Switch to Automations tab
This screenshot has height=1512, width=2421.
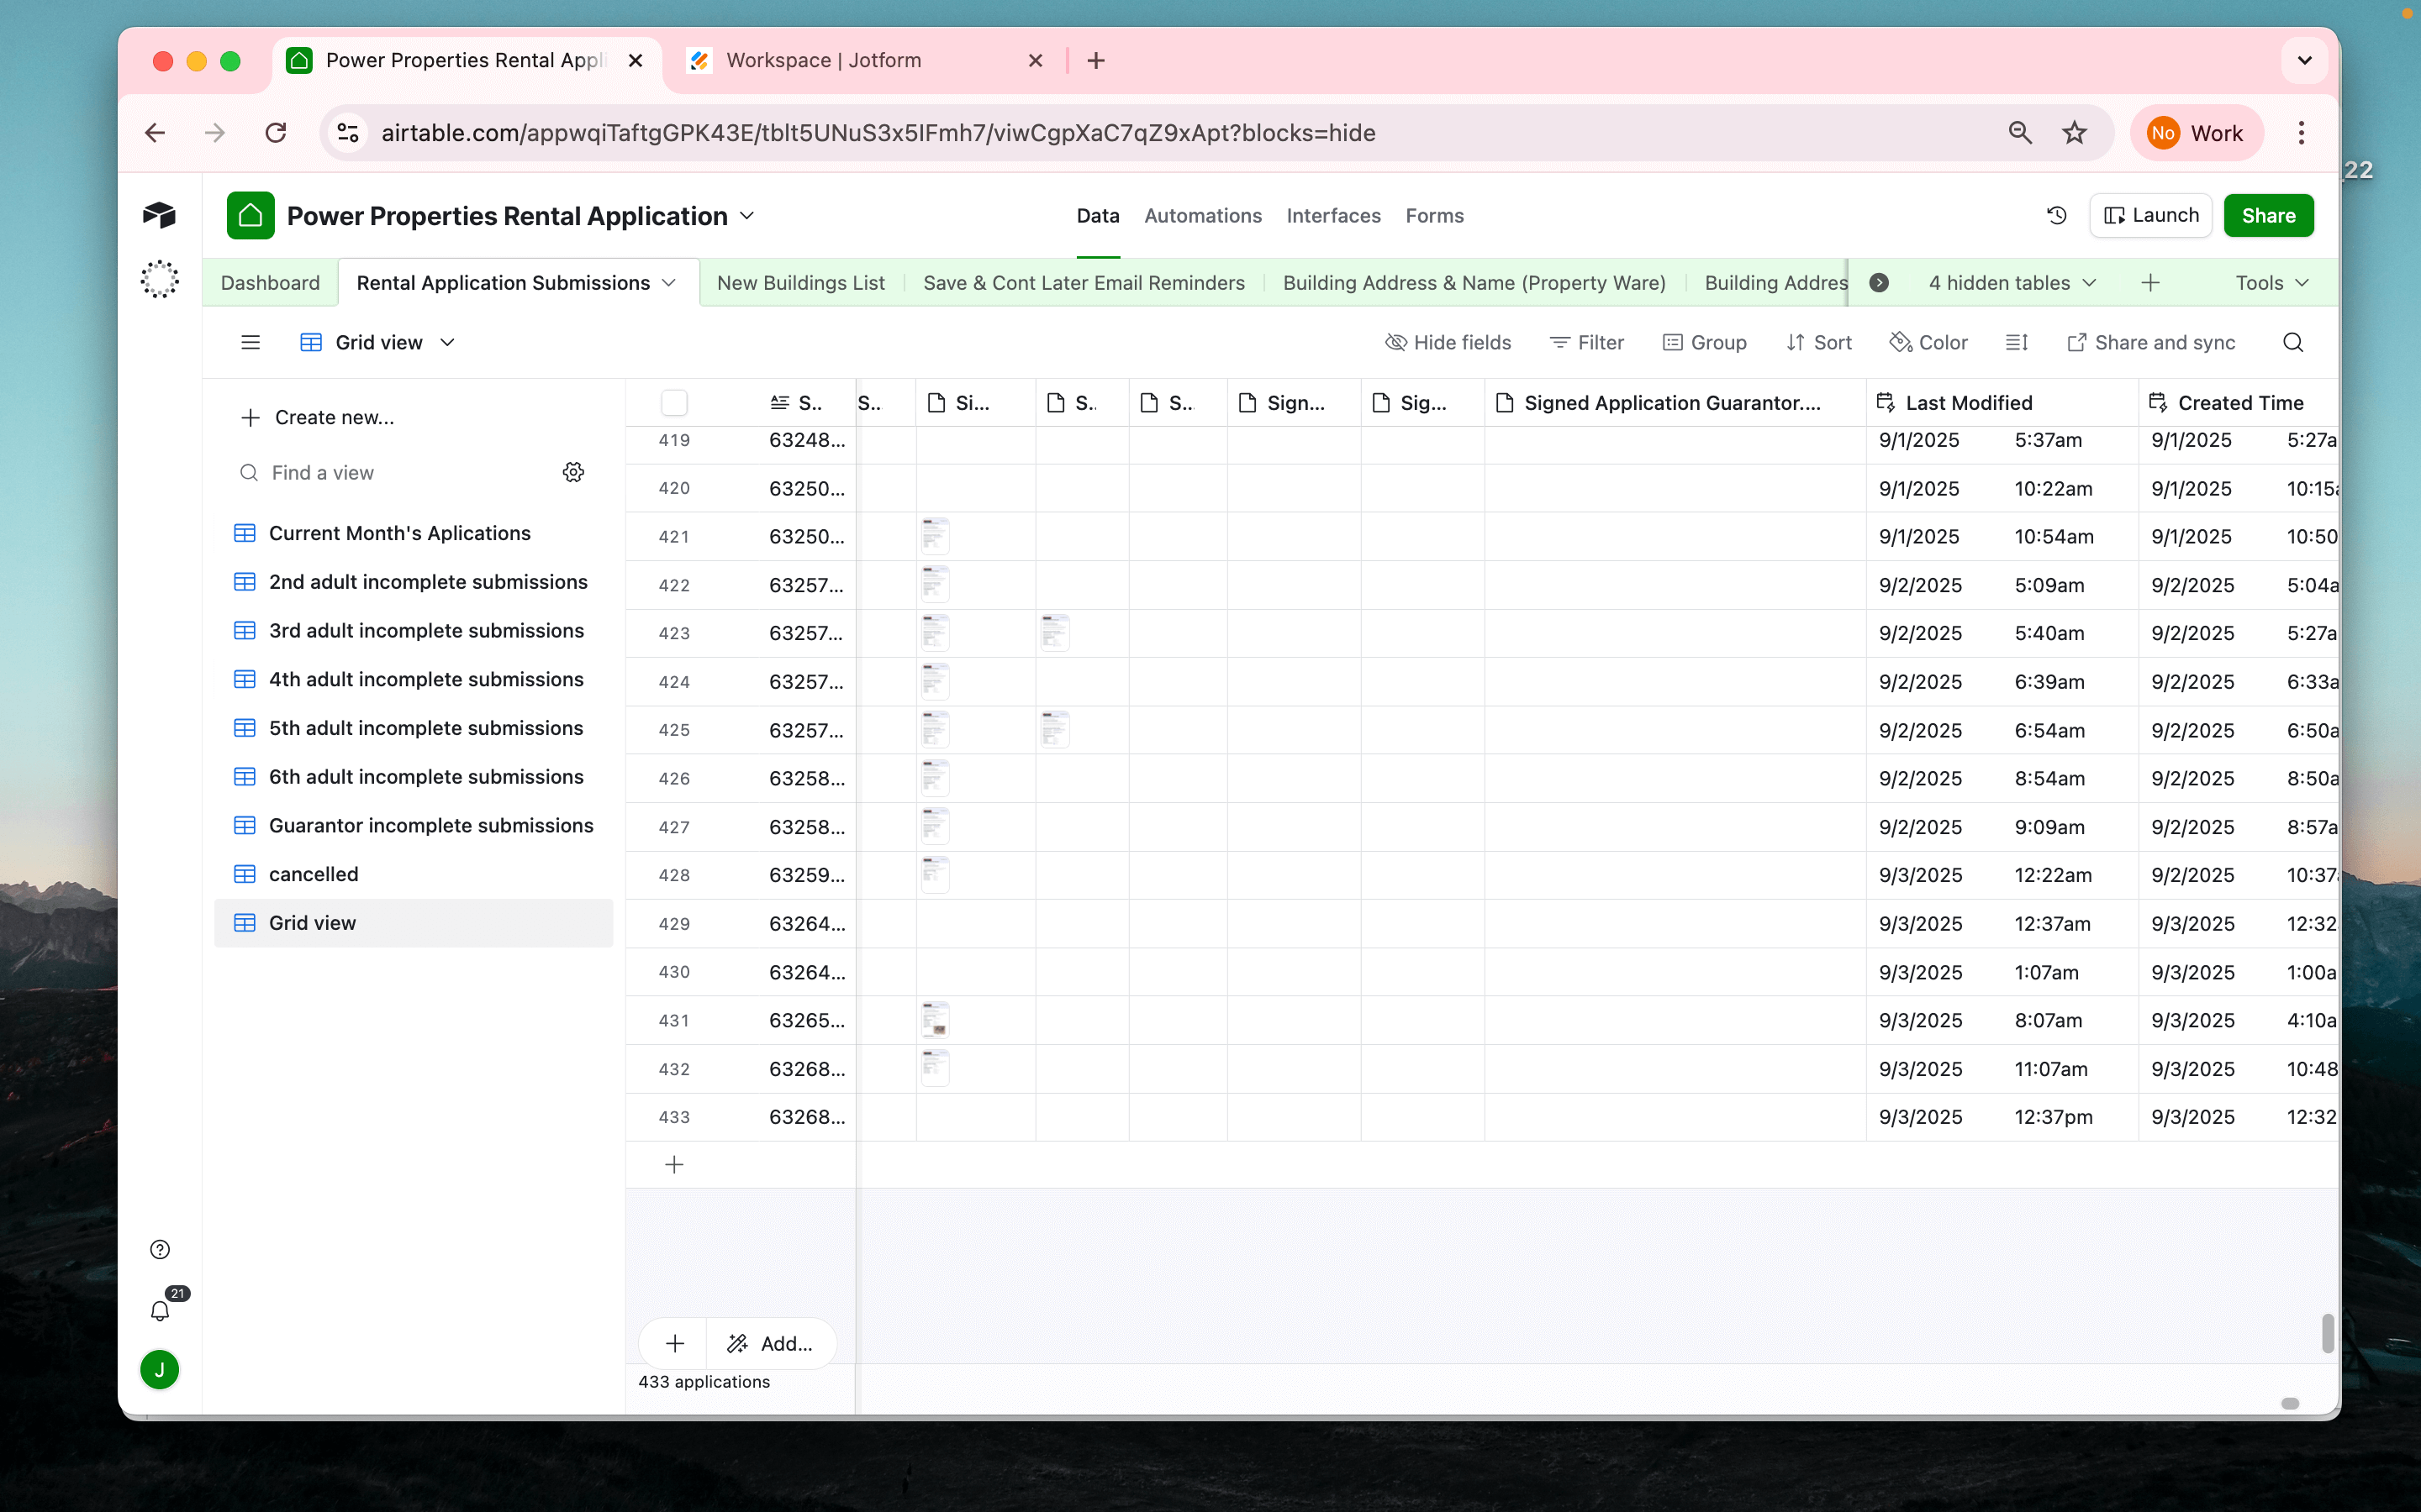(x=1202, y=216)
